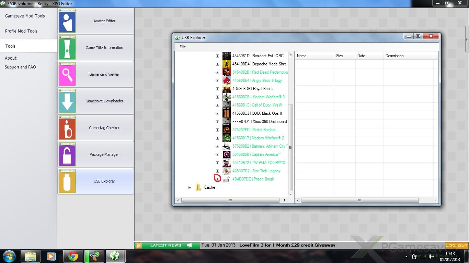This screenshot has width=469, height=263.
Task: Select the USB Explorer drive icon
Action: click(67, 181)
